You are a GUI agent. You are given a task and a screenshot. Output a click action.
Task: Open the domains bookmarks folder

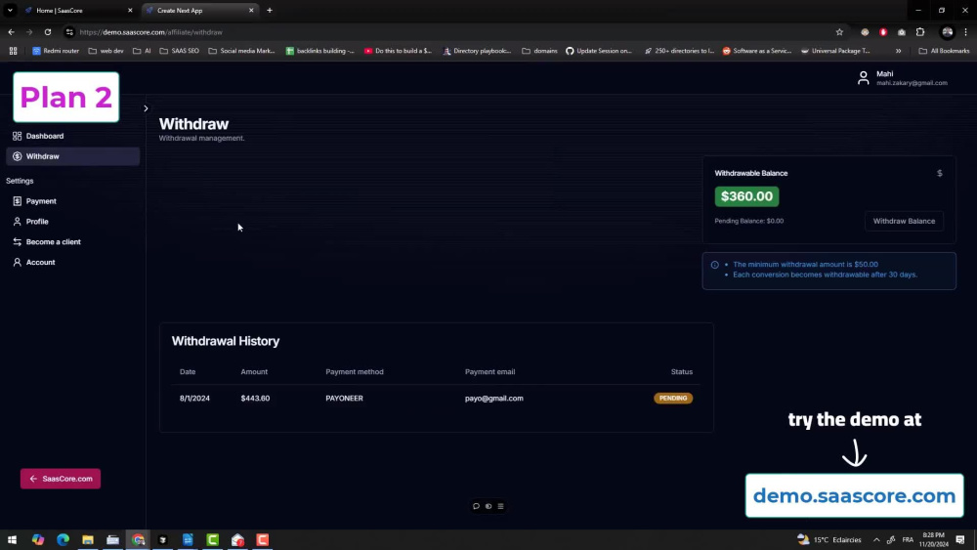pos(539,51)
